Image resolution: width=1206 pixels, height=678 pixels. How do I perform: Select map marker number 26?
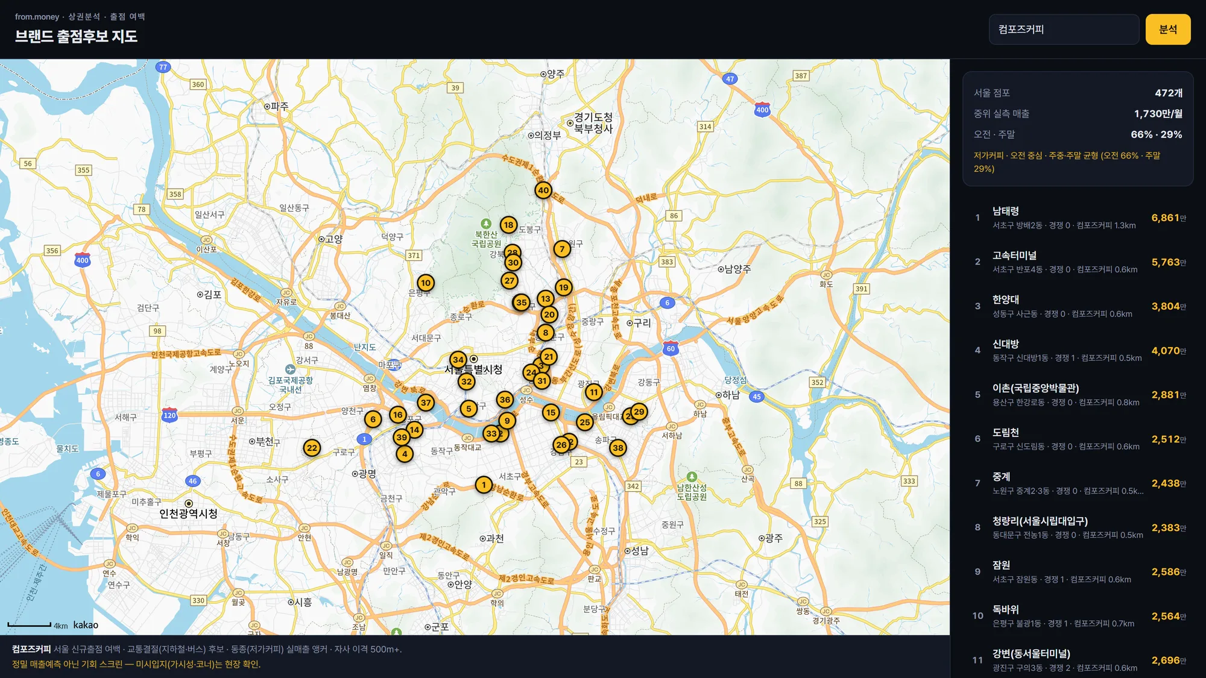[x=561, y=445]
